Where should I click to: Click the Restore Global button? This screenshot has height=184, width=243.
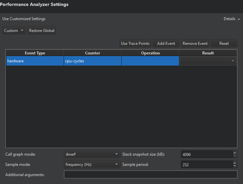pos(42,31)
